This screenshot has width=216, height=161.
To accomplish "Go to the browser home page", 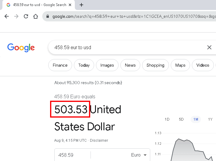I will 36,16.
